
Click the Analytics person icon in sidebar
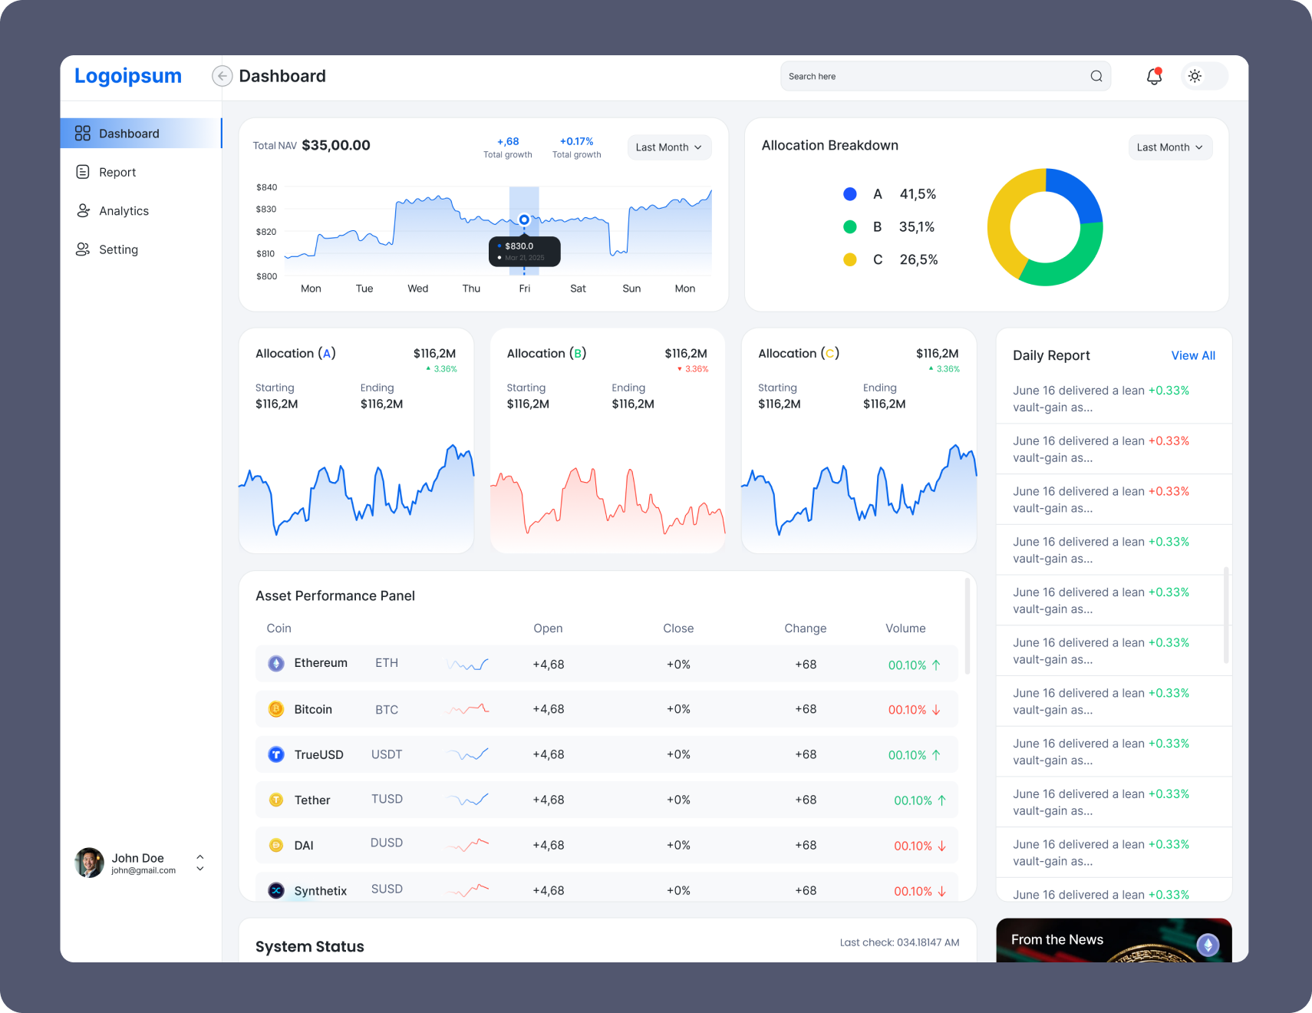[x=83, y=210]
